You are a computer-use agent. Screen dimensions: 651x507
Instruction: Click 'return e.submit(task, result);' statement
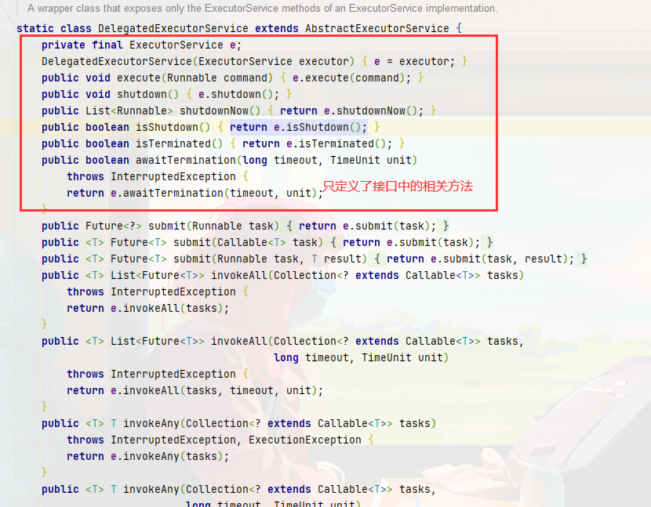click(480, 259)
